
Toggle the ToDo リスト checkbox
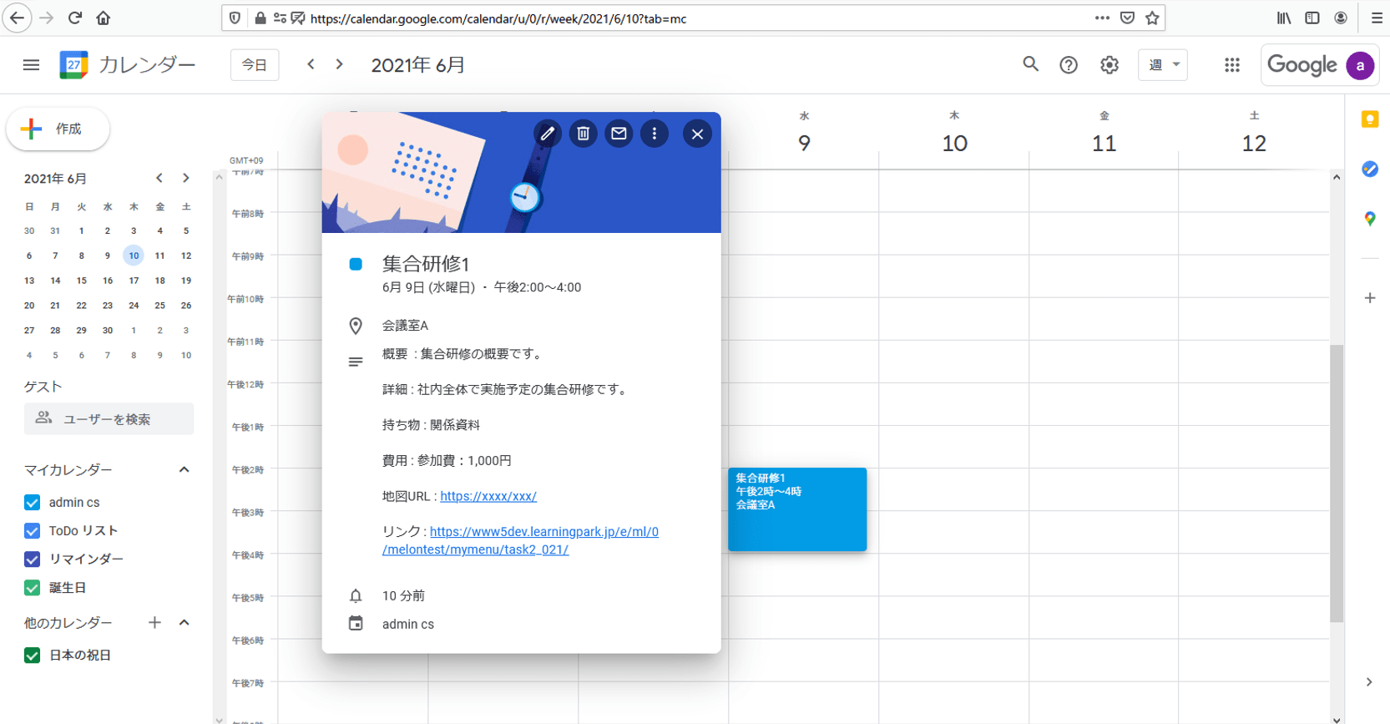33,531
